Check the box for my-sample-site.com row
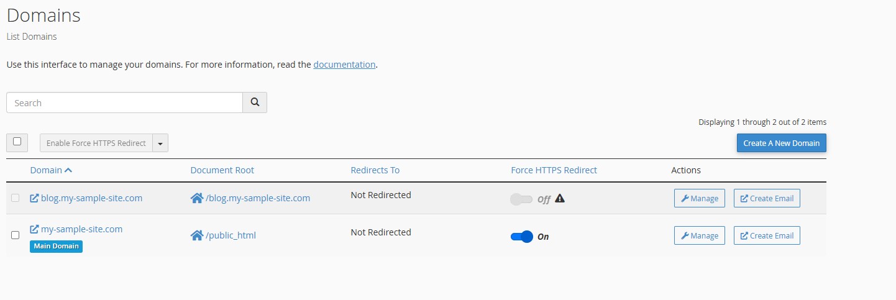The width and height of the screenshot is (896, 300). tap(16, 235)
